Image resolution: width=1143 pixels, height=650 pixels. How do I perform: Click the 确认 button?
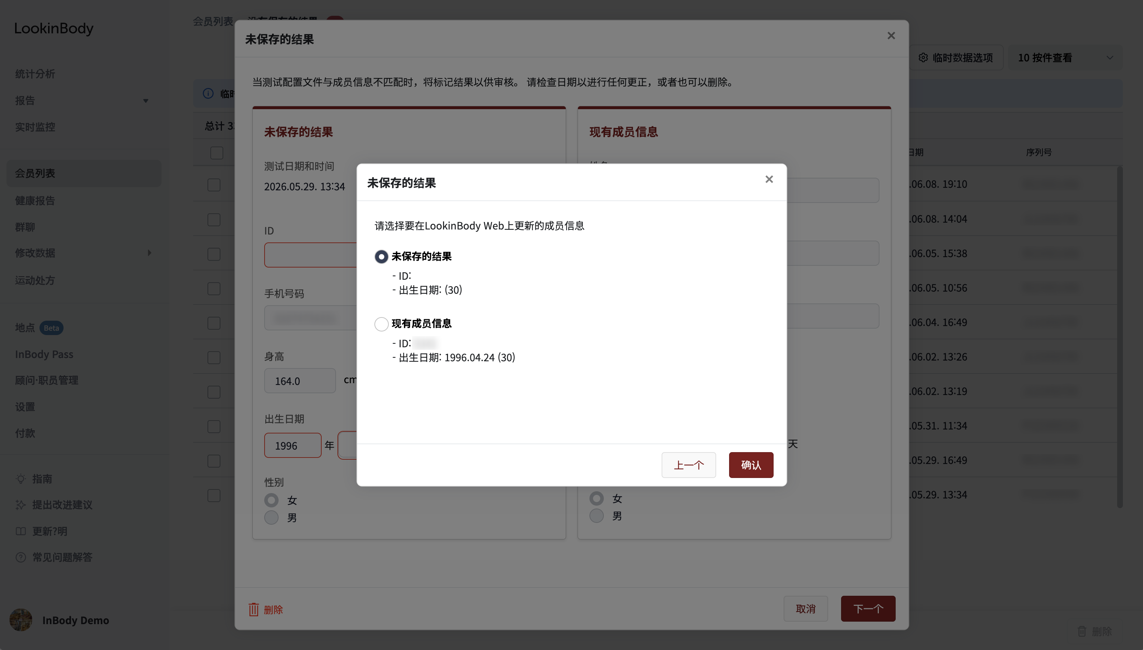coord(751,465)
